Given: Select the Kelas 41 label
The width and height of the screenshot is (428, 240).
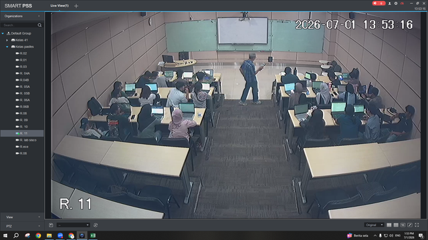Looking at the screenshot, I should (x=21, y=40).
